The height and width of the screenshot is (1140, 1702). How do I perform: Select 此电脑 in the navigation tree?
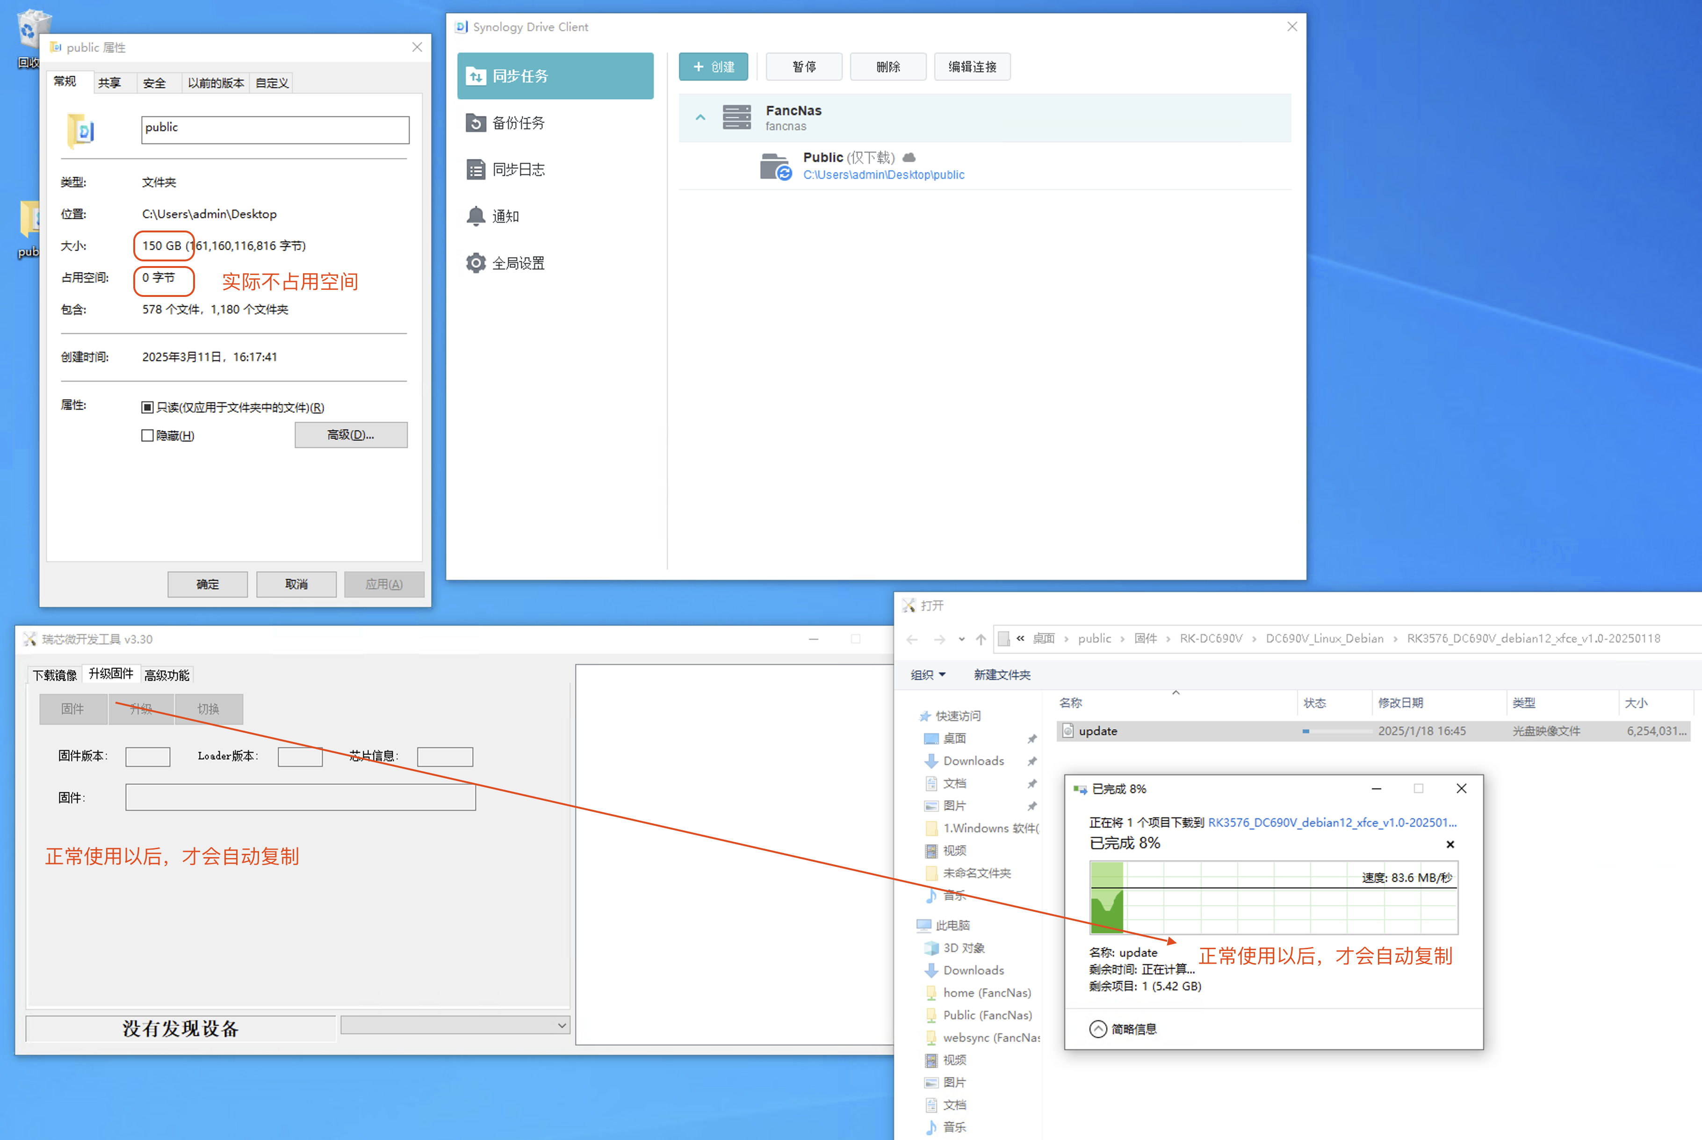tap(952, 925)
